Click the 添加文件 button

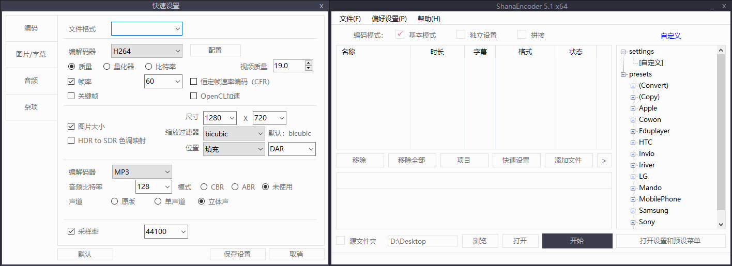(568, 160)
